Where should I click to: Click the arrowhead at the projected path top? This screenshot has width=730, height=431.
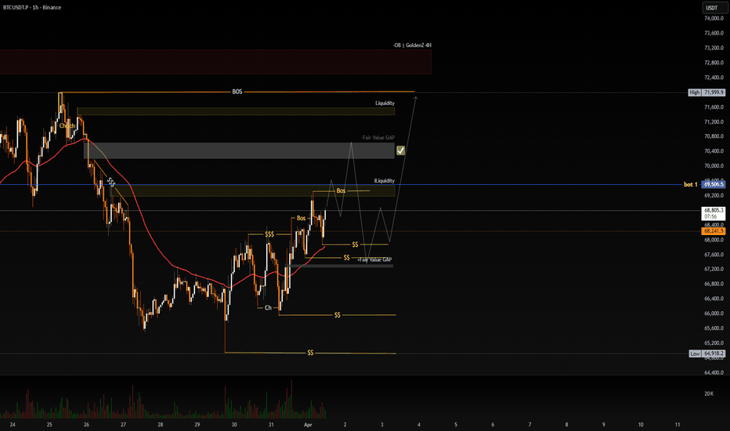tap(417, 97)
